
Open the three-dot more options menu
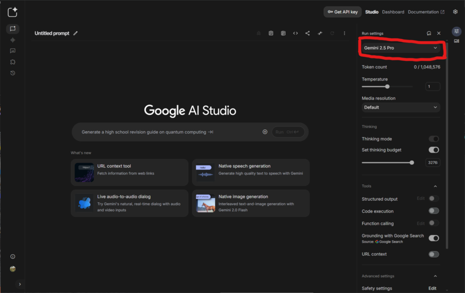(344, 33)
